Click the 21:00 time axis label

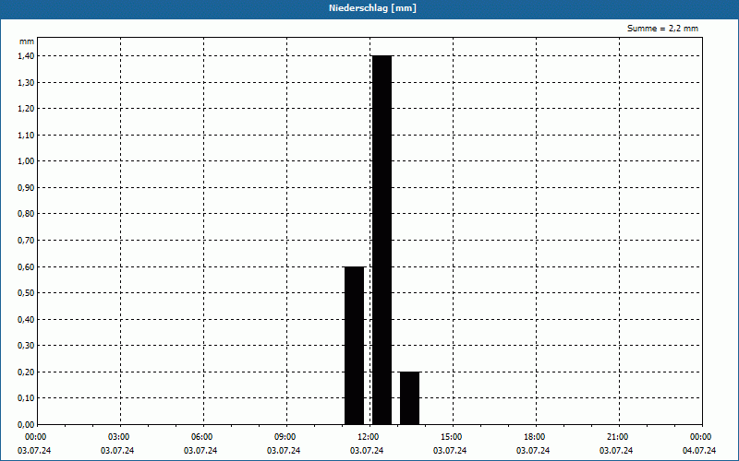click(x=617, y=437)
